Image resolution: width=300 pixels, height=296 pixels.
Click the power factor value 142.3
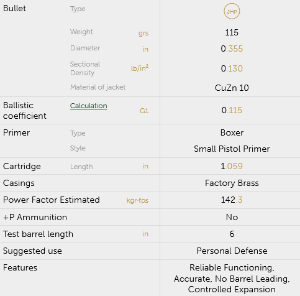tap(232, 200)
